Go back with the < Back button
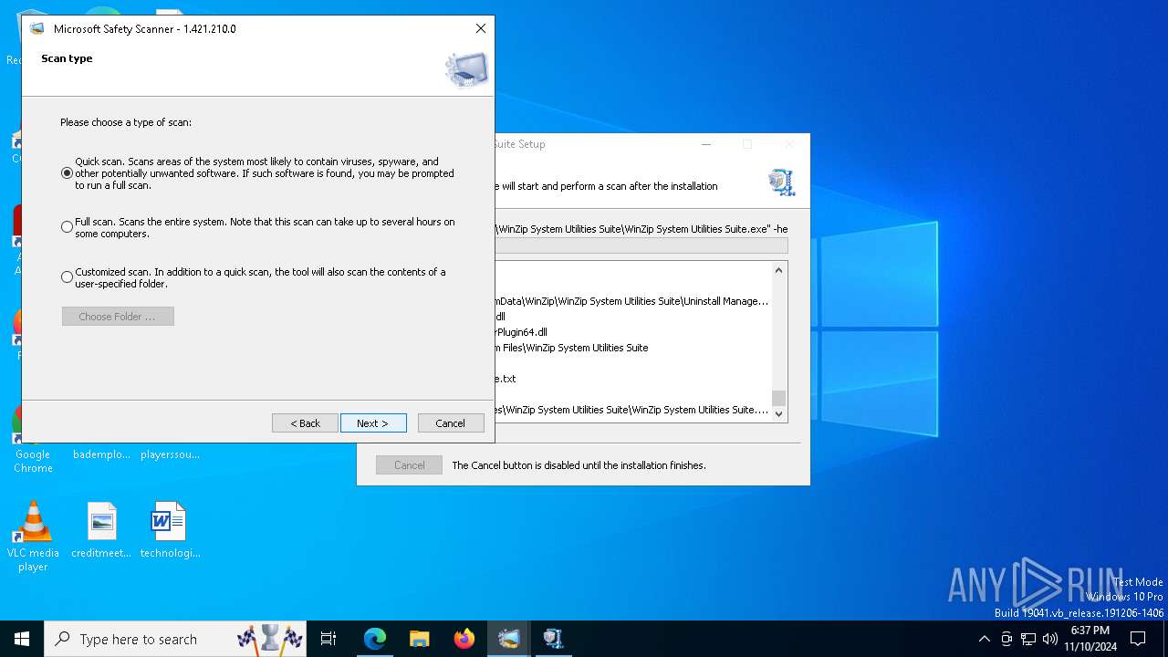Image resolution: width=1168 pixels, height=657 pixels. pos(306,423)
